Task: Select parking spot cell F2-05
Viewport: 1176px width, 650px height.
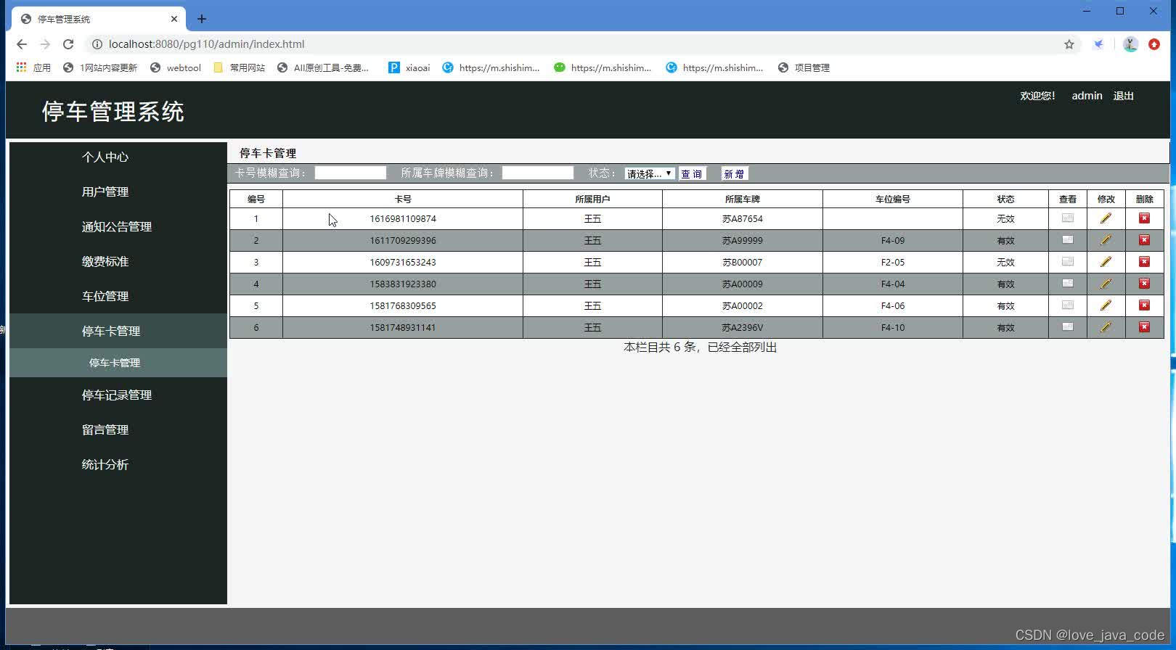Action: coord(893,262)
